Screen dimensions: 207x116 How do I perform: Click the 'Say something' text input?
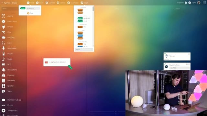coord(180,68)
